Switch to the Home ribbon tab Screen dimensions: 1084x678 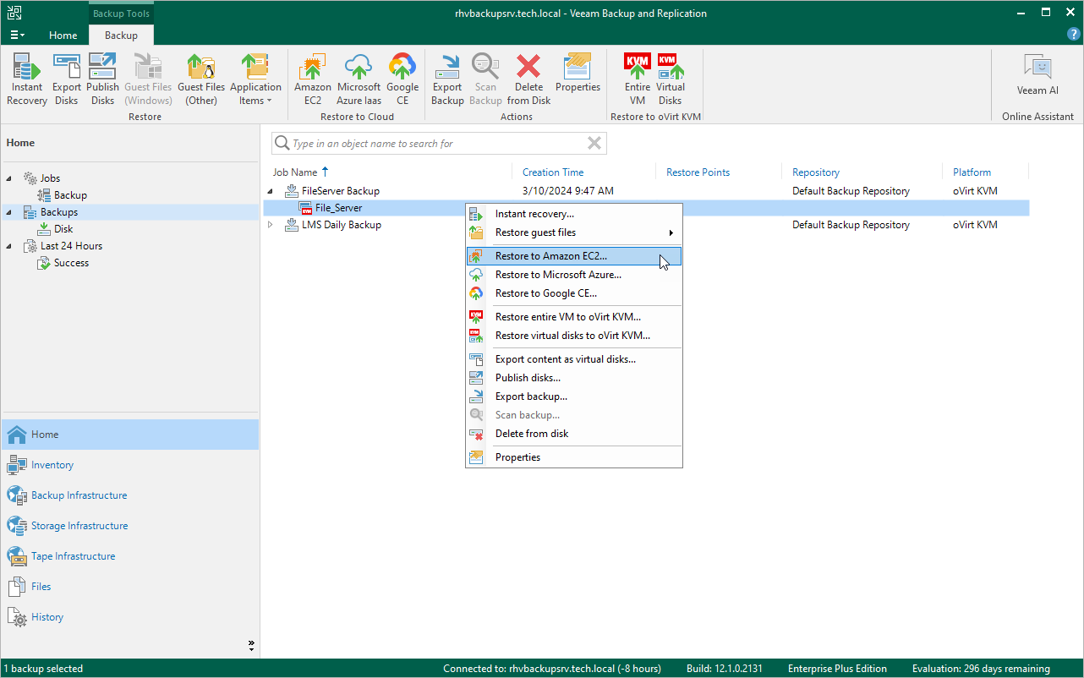[63, 35]
